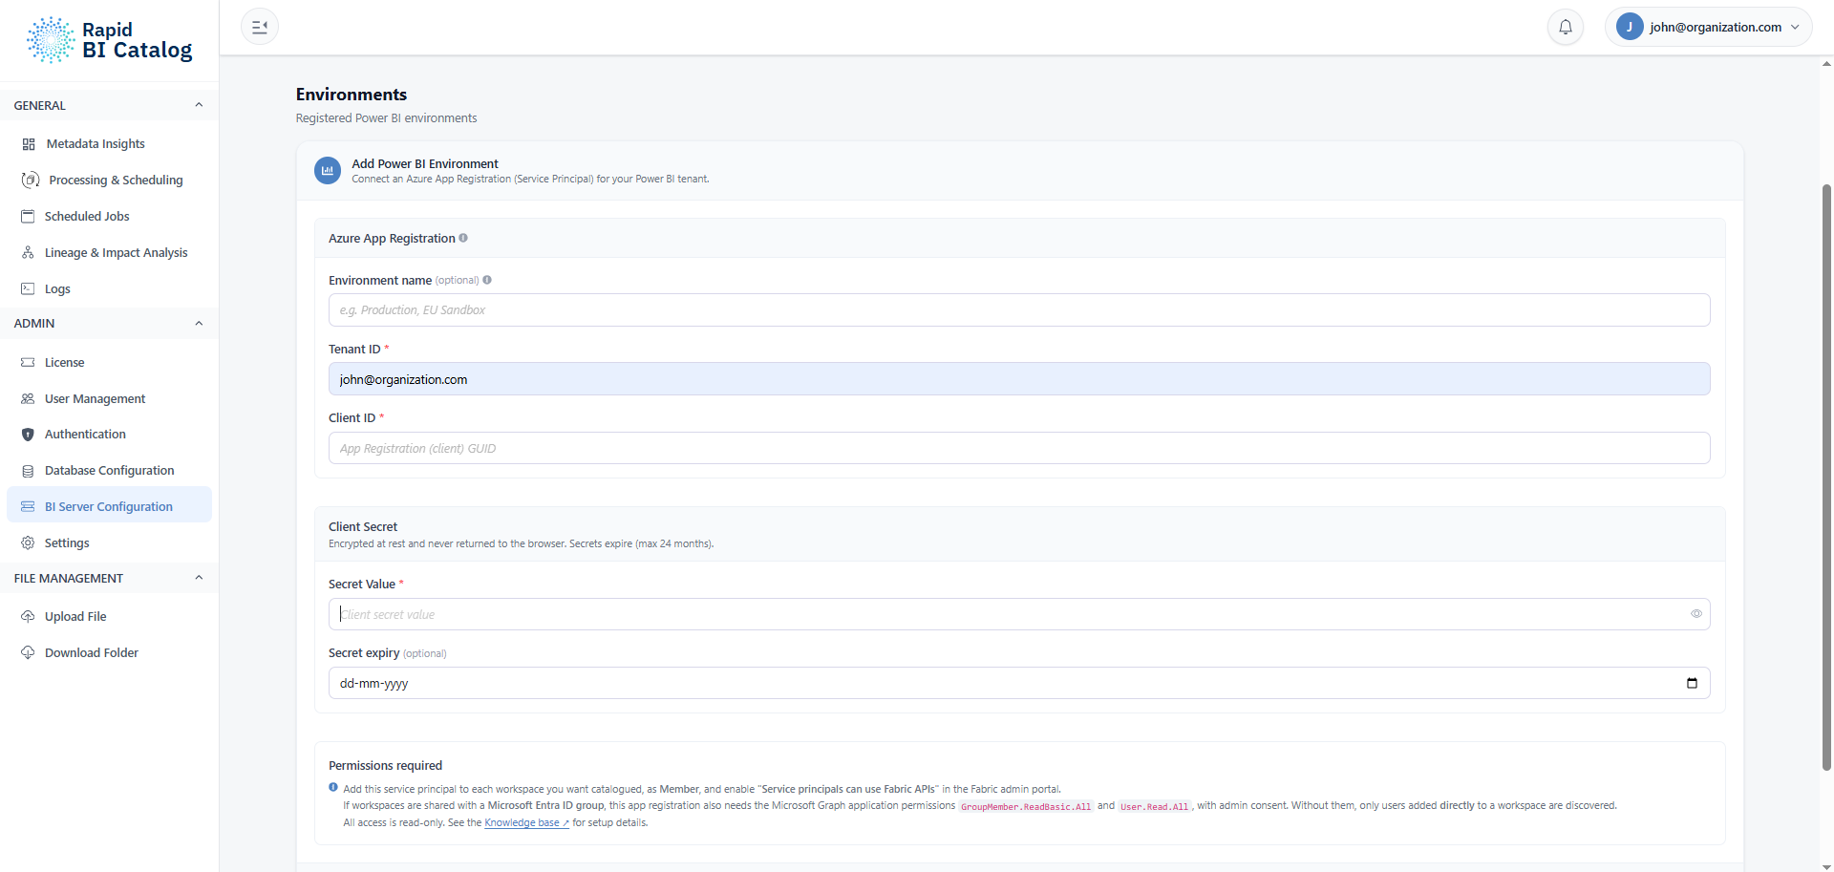Open Scheduled Jobs
This screenshot has height=872, width=1834.
click(x=109, y=216)
